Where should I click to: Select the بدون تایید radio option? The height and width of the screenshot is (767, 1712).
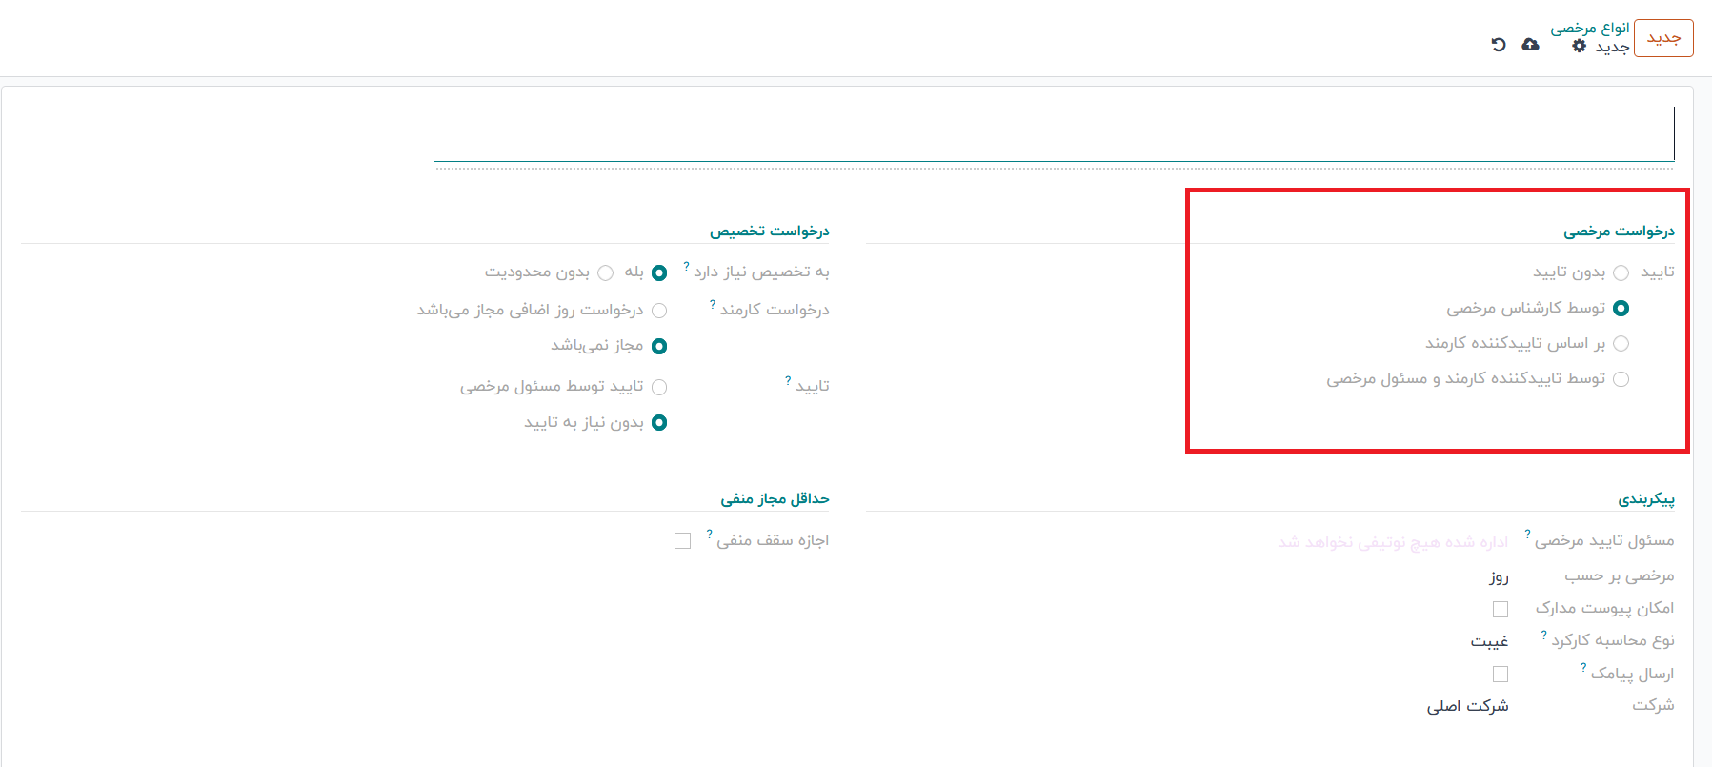[x=1621, y=273]
